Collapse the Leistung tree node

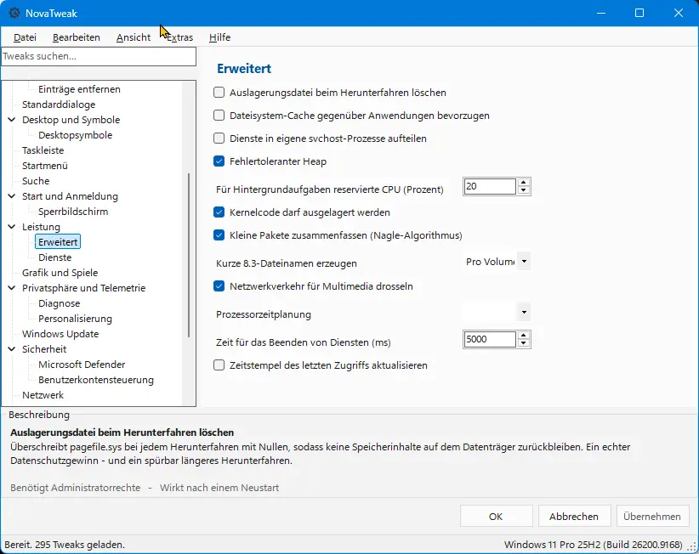[x=12, y=227]
